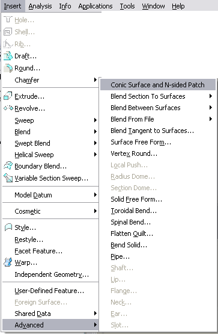Click the Warp tool icon
Image resolution: width=218 pixels, height=334 pixels.
click(8, 262)
